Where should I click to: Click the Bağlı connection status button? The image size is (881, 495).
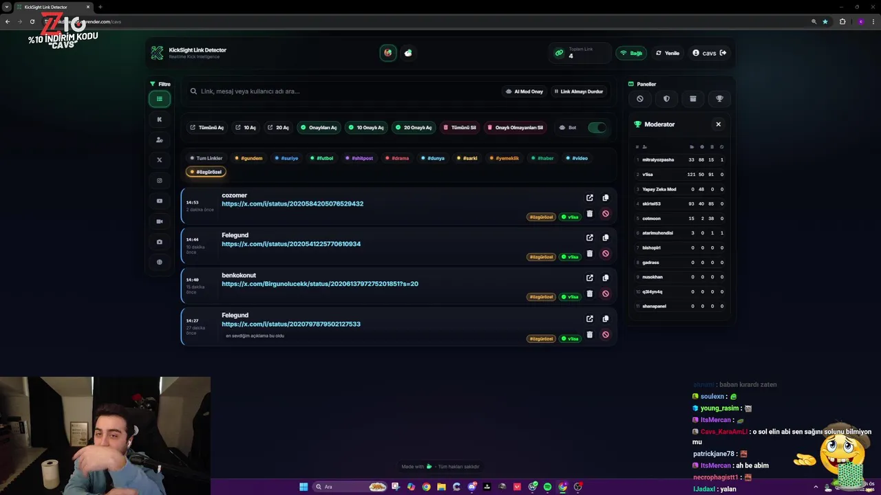click(631, 53)
